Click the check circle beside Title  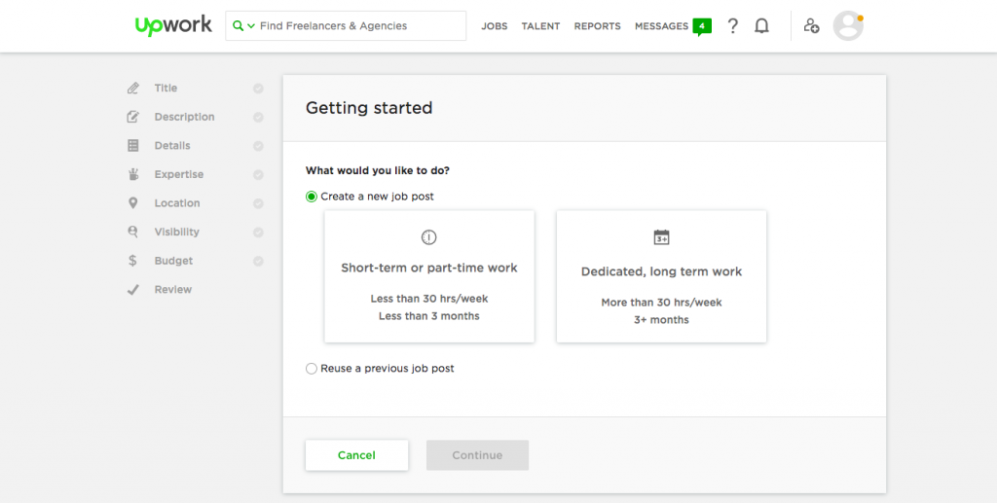(x=258, y=89)
